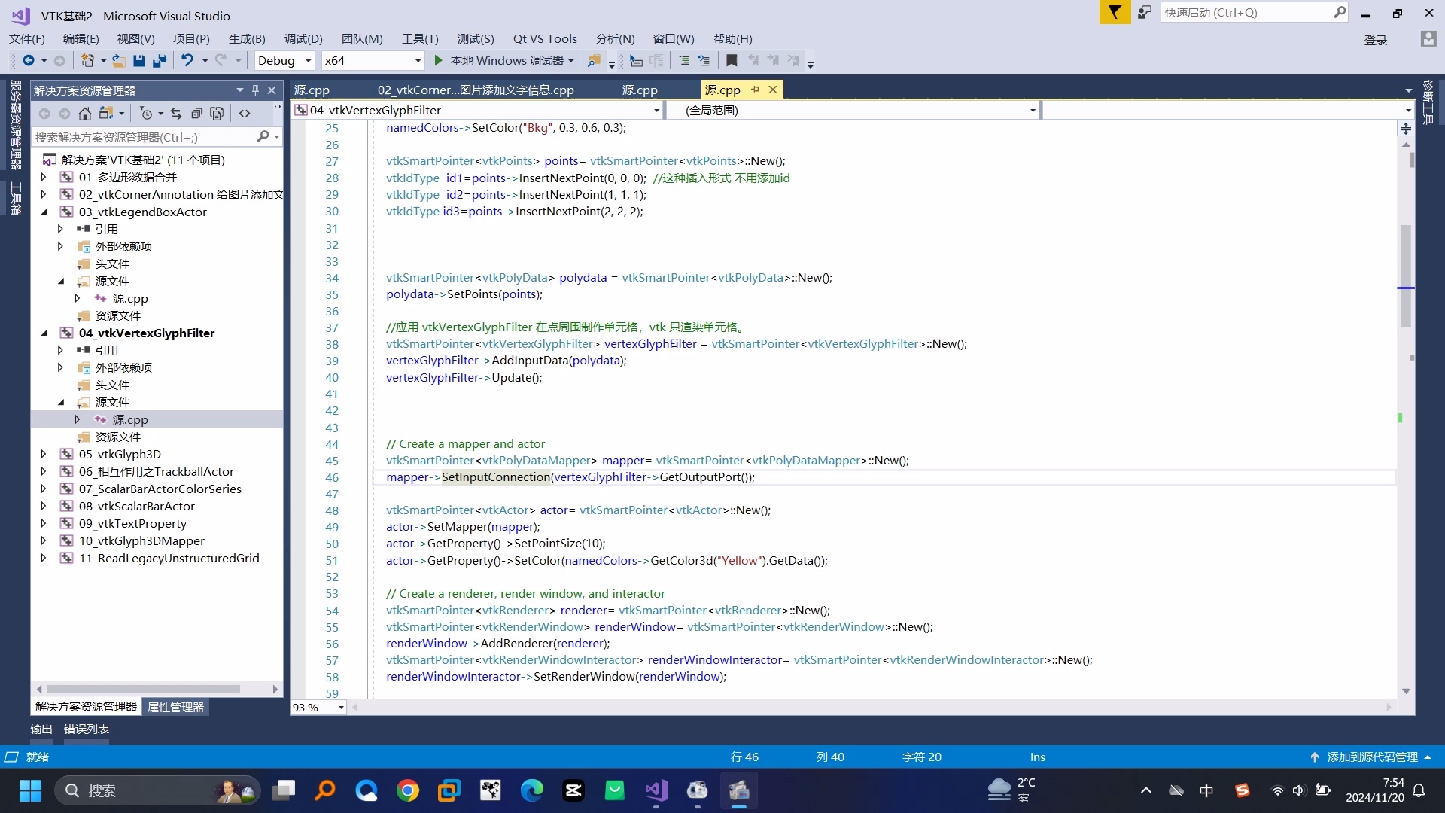Toggle the Chinese input method indicator
Screen dimensions: 1445x813
[1206, 790]
